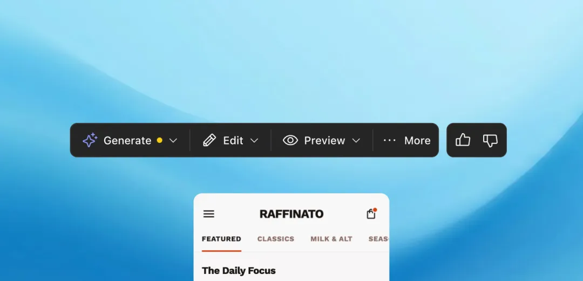
Task: Click The Daily Focus heading
Action: [x=239, y=270]
